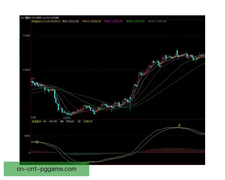Select the MA5 13313.00 legend label

(70, 21)
